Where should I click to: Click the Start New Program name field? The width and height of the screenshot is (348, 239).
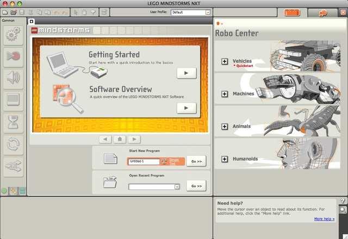(144, 161)
